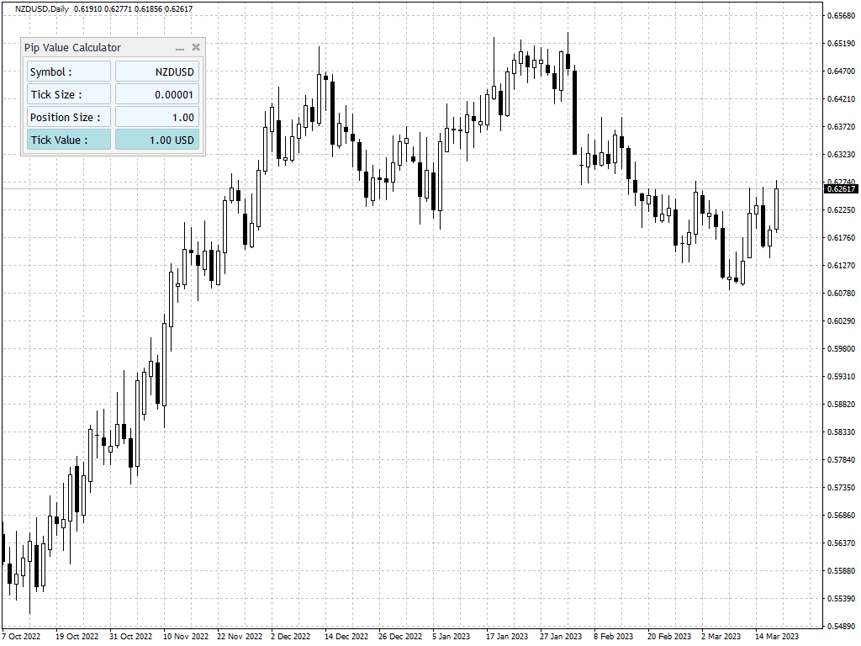
Task: Click the NZDUSD,Daily chart title text
Action: [42, 8]
